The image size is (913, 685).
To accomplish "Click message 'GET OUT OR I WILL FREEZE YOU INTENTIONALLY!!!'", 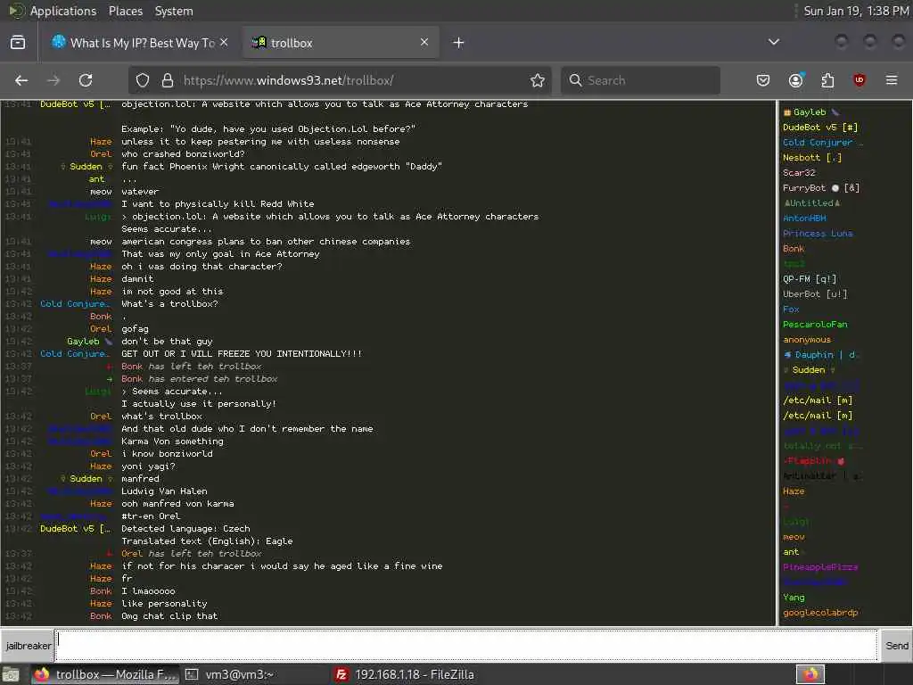I will [x=241, y=353].
